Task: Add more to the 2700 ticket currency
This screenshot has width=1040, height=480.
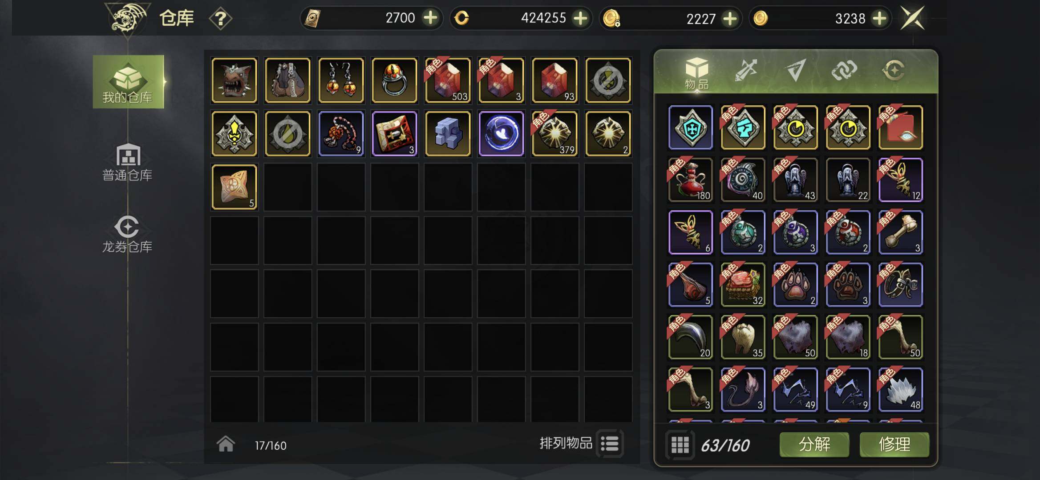Action: (x=430, y=18)
